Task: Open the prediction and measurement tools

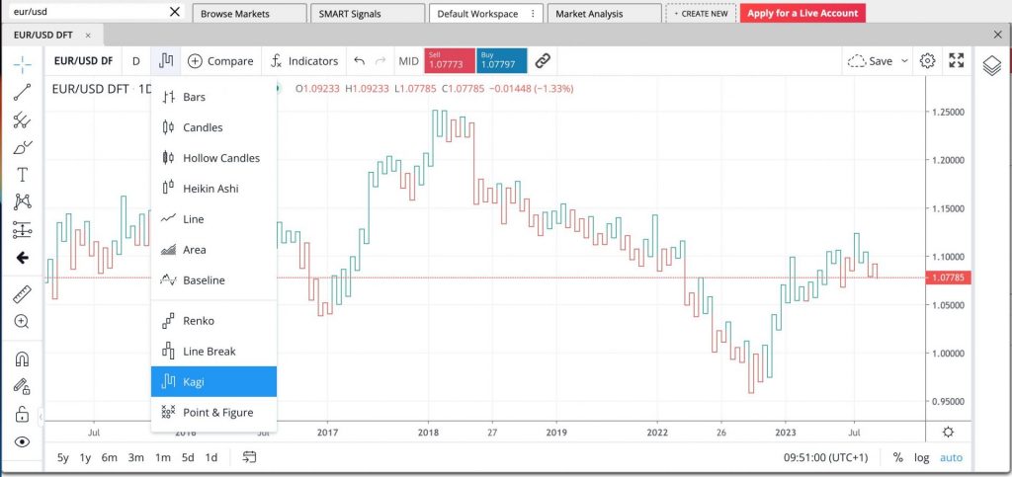Action: 23,229
